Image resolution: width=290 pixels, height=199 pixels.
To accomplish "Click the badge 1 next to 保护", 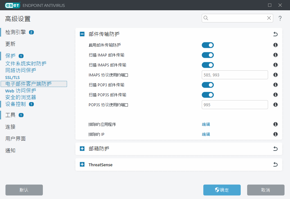I will [21, 56].
